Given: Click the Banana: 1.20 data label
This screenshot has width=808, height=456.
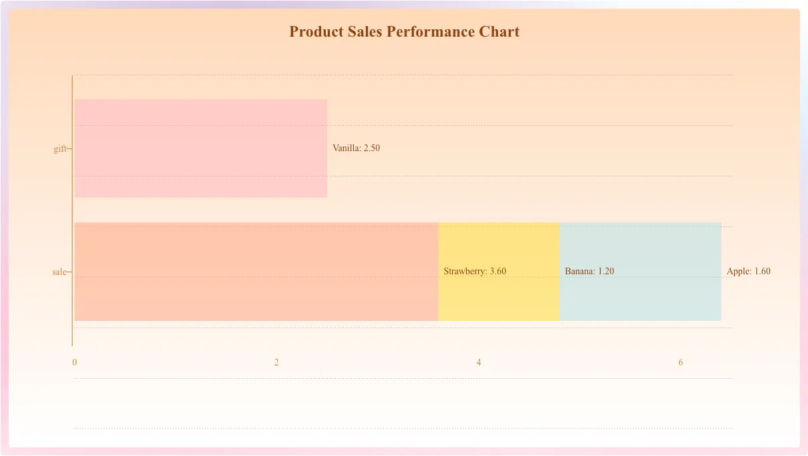Looking at the screenshot, I should click(589, 271).
